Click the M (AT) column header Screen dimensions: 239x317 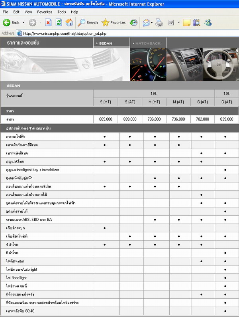tap(178, 102)
